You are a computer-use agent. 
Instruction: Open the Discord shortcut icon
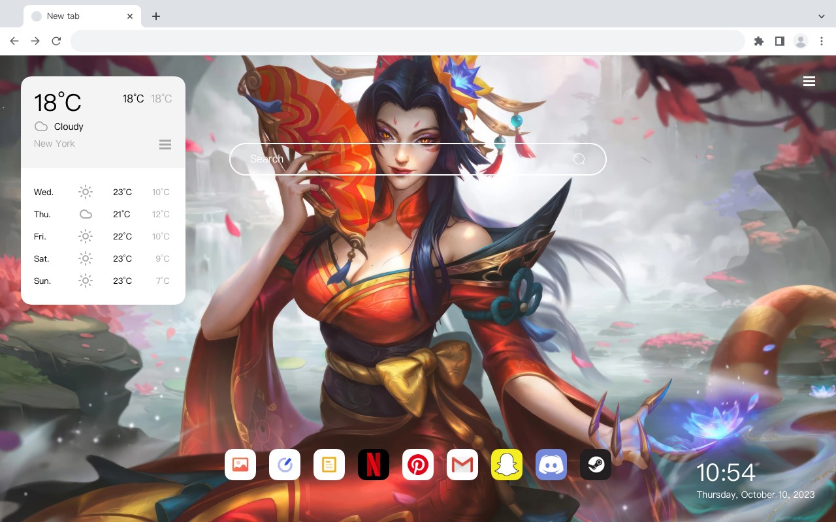coord(551,465)
